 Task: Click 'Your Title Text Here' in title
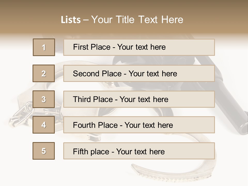137,20
